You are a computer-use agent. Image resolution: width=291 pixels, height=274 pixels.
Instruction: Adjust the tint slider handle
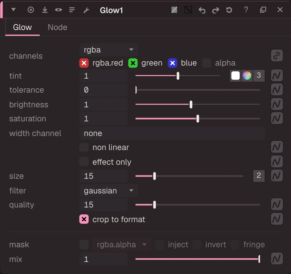pos(178,76)
